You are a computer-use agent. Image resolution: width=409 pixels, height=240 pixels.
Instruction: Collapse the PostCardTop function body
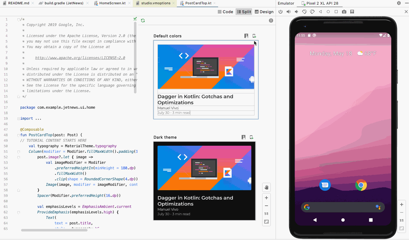pos(18,135)
